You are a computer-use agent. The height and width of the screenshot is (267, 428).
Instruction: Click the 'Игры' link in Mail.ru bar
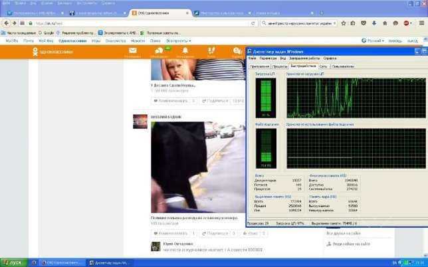(96, 41)
